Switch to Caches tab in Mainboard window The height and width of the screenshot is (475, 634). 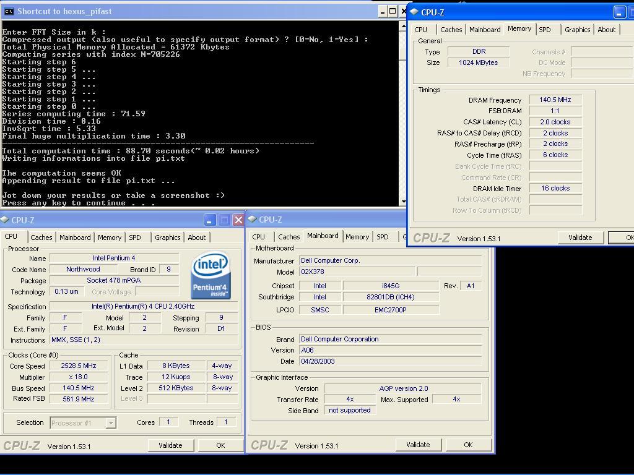coord(289,237)
